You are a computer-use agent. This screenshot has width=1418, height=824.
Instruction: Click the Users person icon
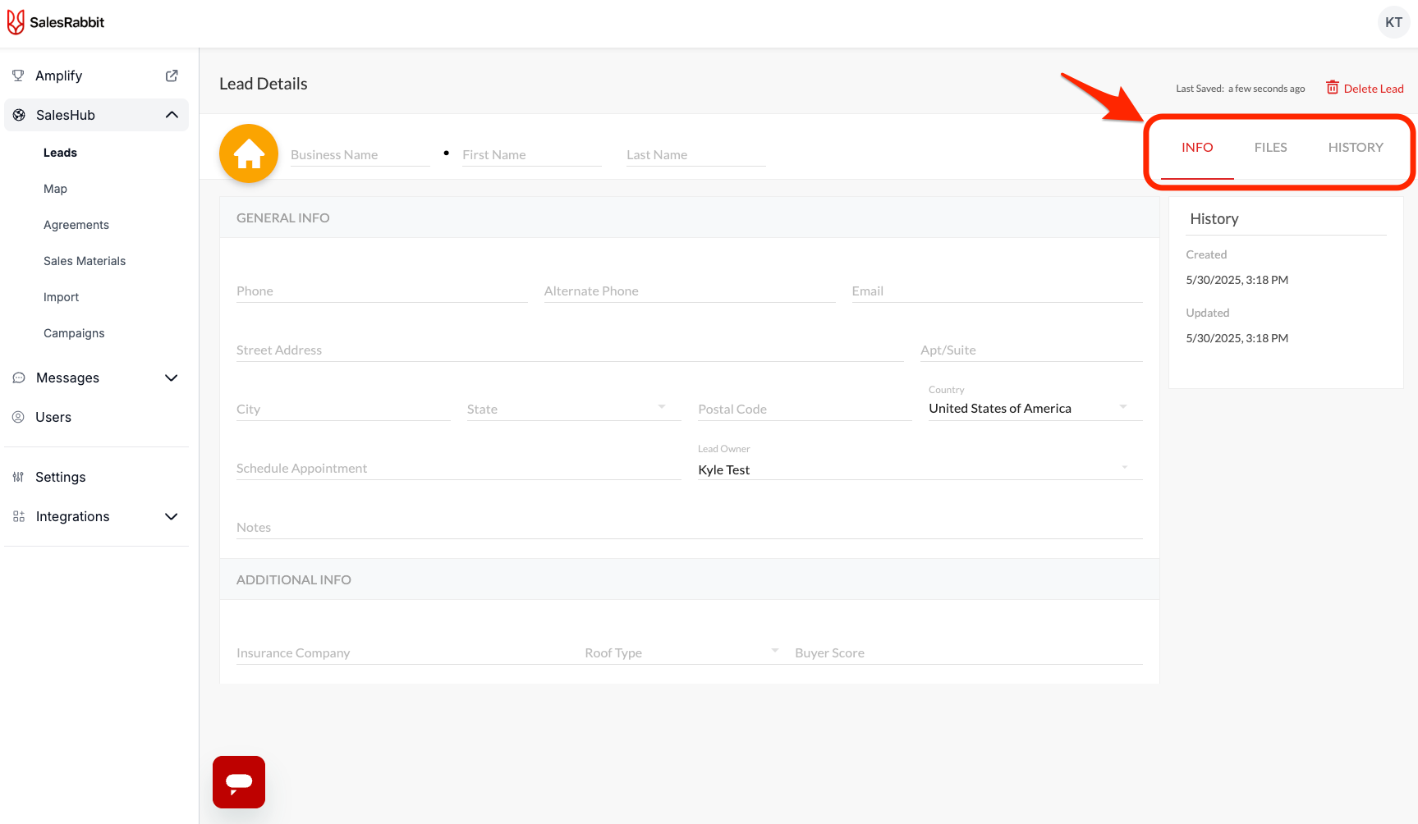[x=18, y=417]
